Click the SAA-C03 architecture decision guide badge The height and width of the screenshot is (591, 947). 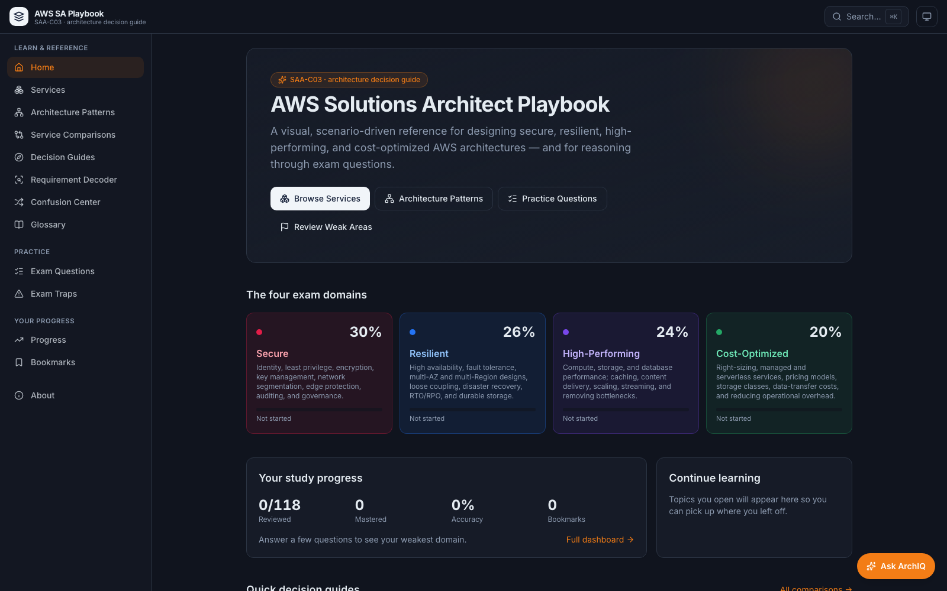pos(349,80)
